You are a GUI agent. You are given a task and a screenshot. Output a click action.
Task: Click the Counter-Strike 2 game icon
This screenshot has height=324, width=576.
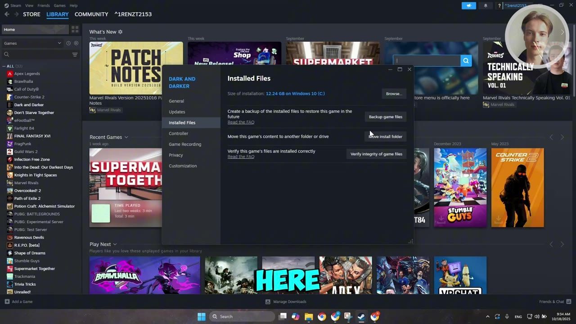click(10, 97)
